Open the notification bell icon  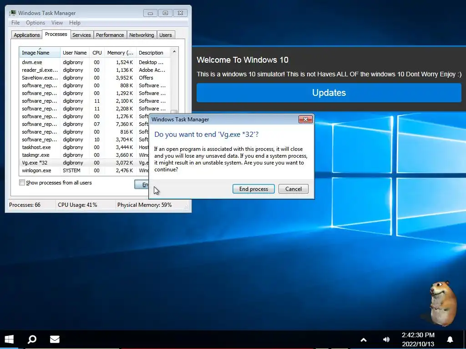(x=450, y=339)
